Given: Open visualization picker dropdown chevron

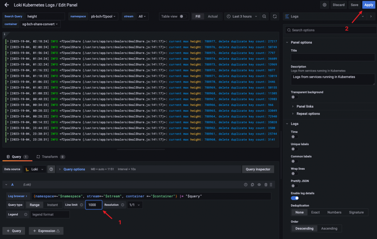Looking at the screenshot, I should tap(363, 16).
